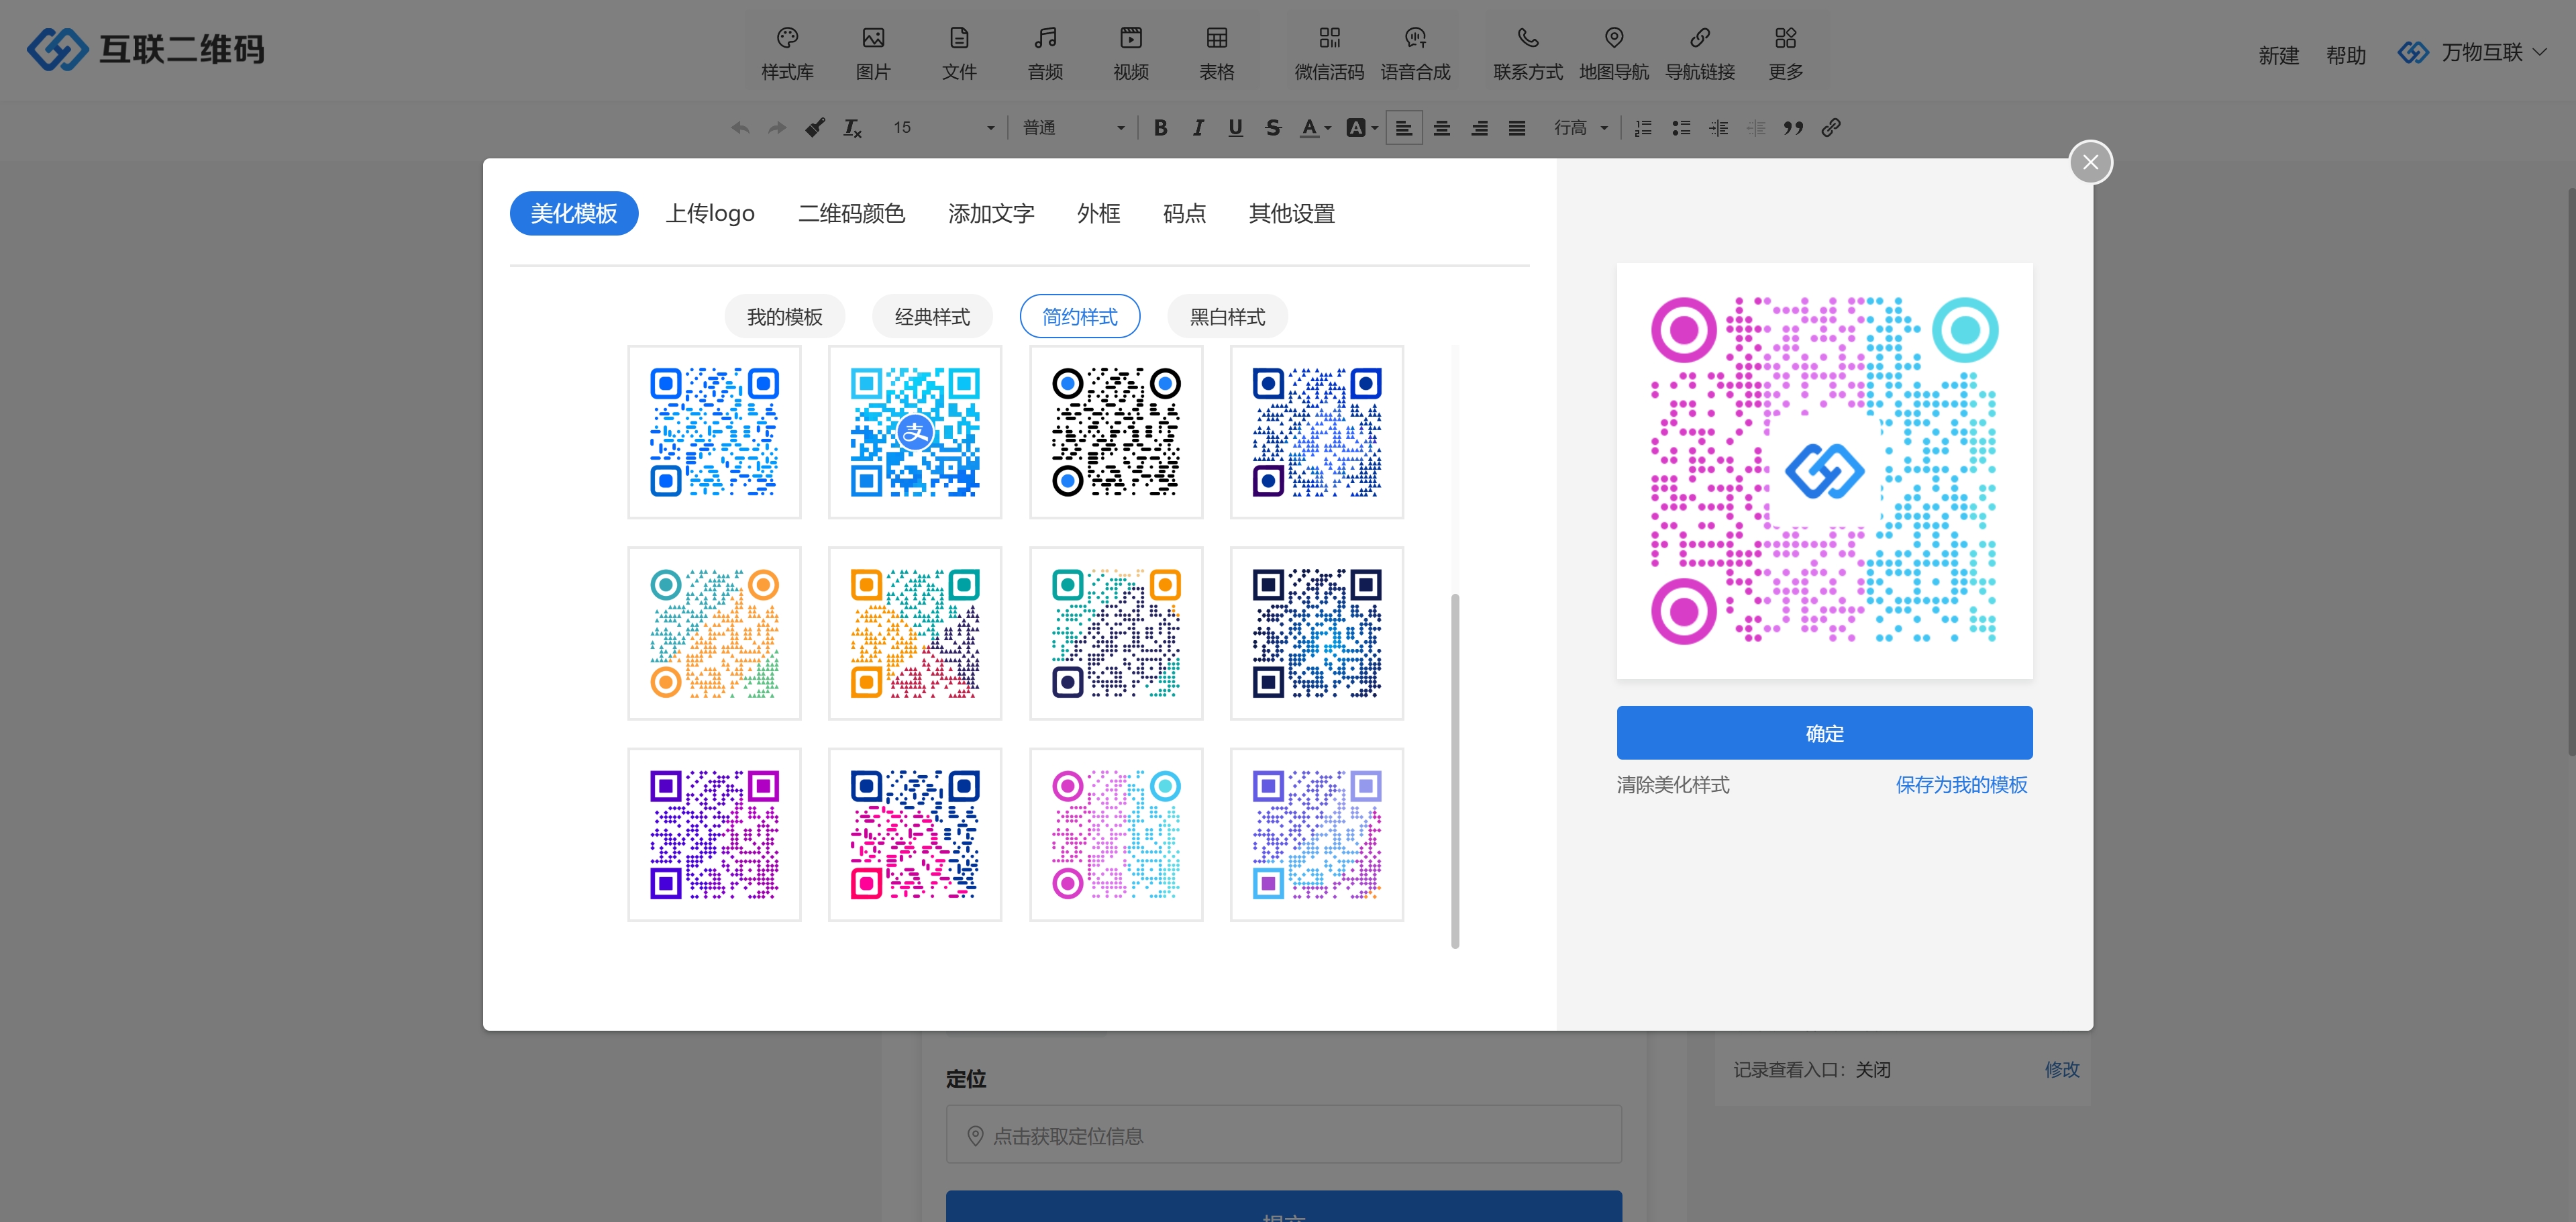Insert an image via 图片 icon
This screenshot has width=2576, height=1222.
pos(873,53)
